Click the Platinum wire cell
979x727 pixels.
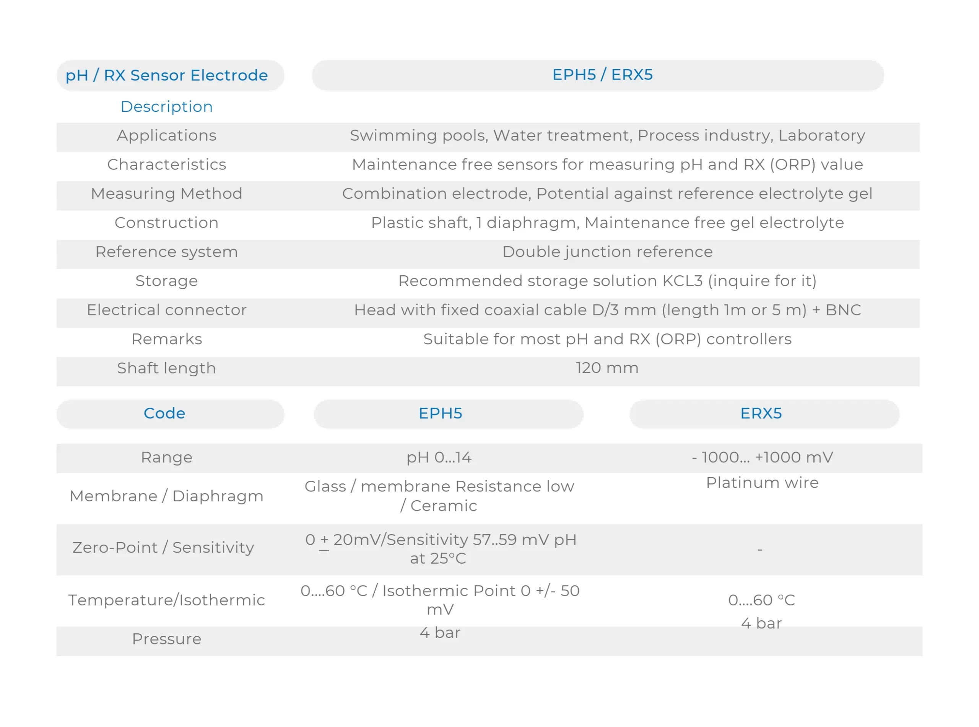click(762, 483)
